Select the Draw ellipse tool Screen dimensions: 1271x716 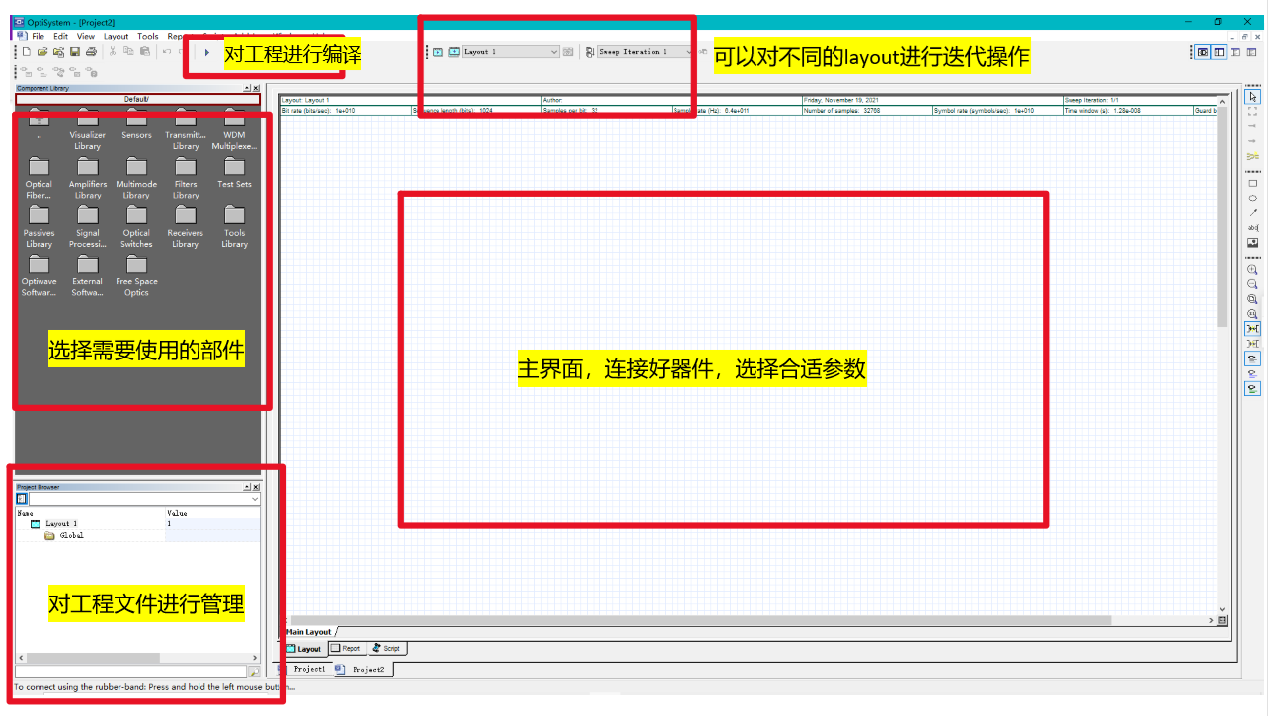(1253, 199)
